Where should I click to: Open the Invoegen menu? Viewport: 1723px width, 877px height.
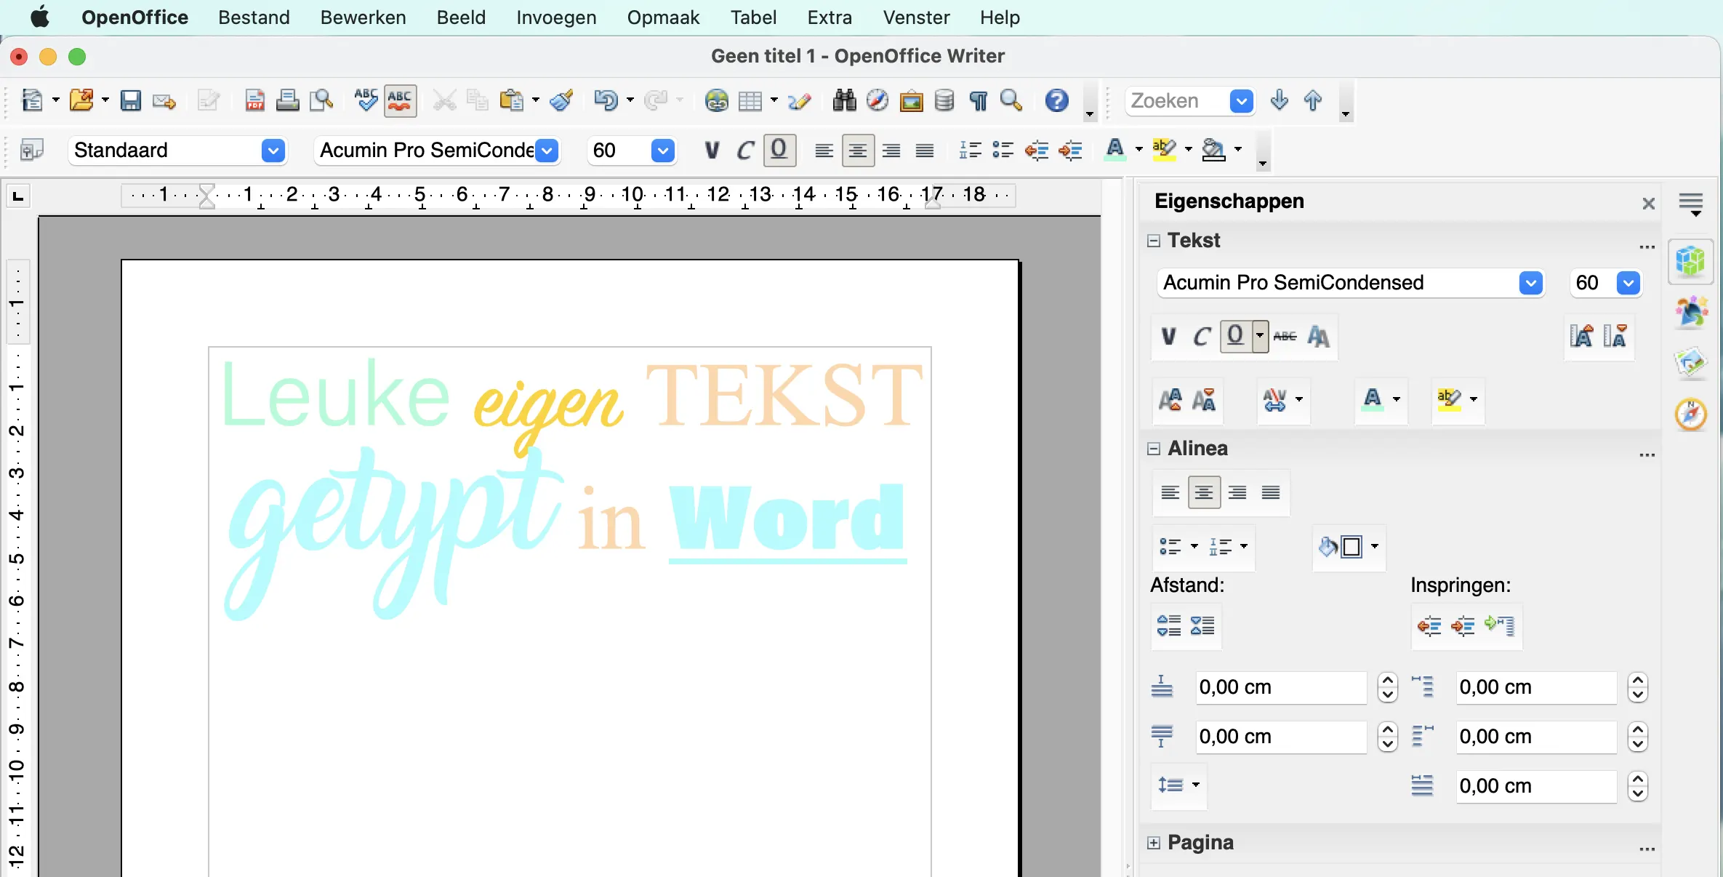[556, 17]
